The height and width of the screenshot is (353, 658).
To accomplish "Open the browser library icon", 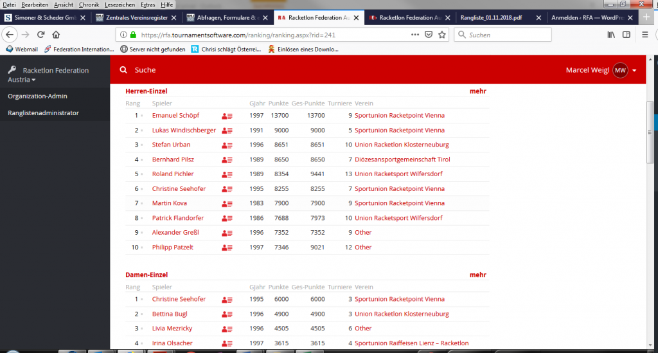I will 611,35.
